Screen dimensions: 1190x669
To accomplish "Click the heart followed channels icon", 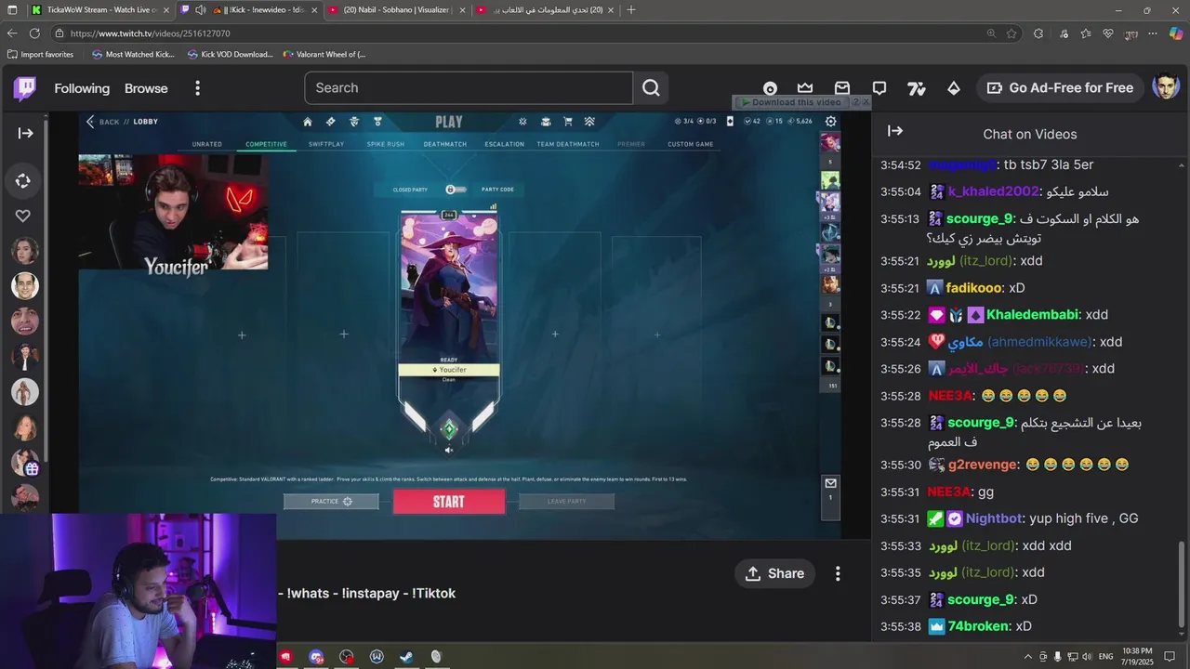I will (23, 216).
